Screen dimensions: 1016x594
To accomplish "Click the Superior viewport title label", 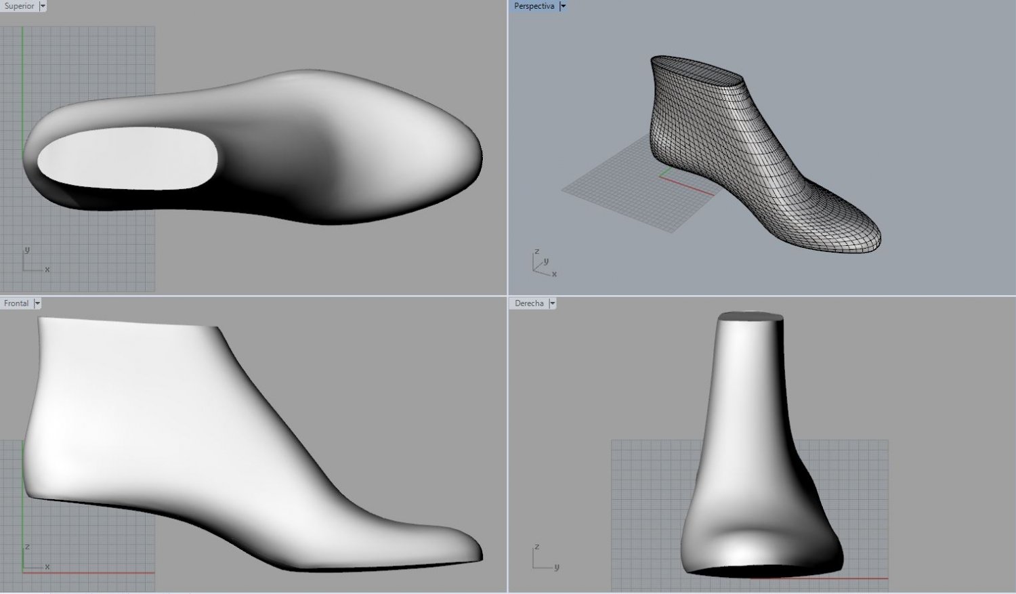I will pos(18,6).
